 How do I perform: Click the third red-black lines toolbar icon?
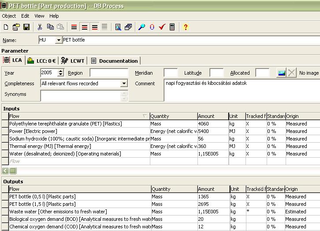(94, 27)
